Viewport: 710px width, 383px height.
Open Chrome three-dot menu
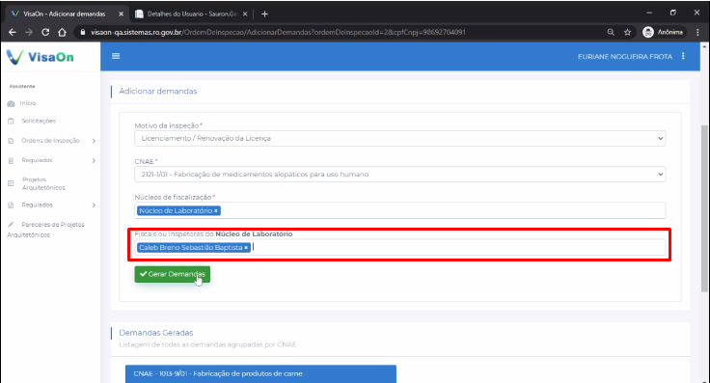coord(697,32)
